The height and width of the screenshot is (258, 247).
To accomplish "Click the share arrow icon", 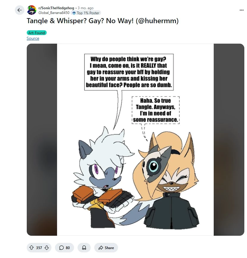I will tap(101, 248).
